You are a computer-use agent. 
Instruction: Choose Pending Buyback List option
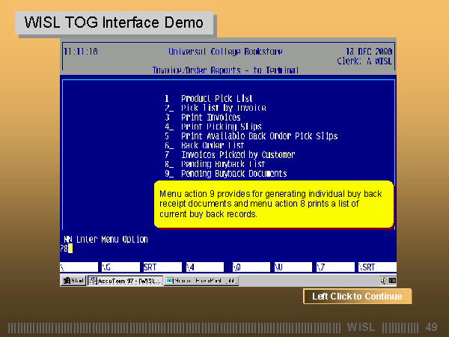(223, 164)
